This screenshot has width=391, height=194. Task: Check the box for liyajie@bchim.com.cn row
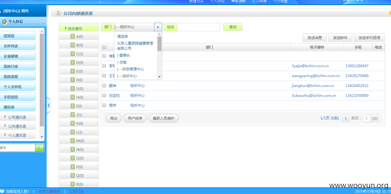click(x=104, y=66)
